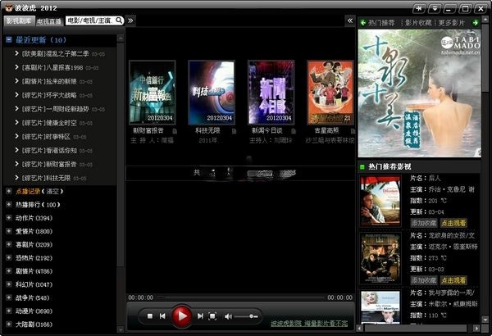Click 添加收藏 for 龙纹身的女孩
Image resolution: width=492 pixels, height=336 pixels.
pyautogui.click(x=424, y=280)
